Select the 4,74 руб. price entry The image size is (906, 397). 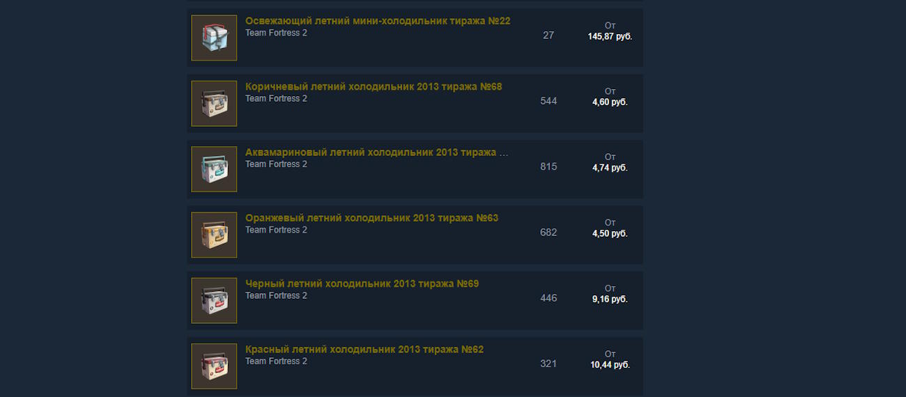tap(610, 168)
